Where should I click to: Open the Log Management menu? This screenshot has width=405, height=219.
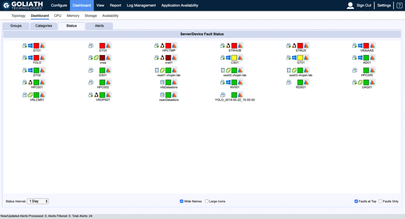point(141,6)
